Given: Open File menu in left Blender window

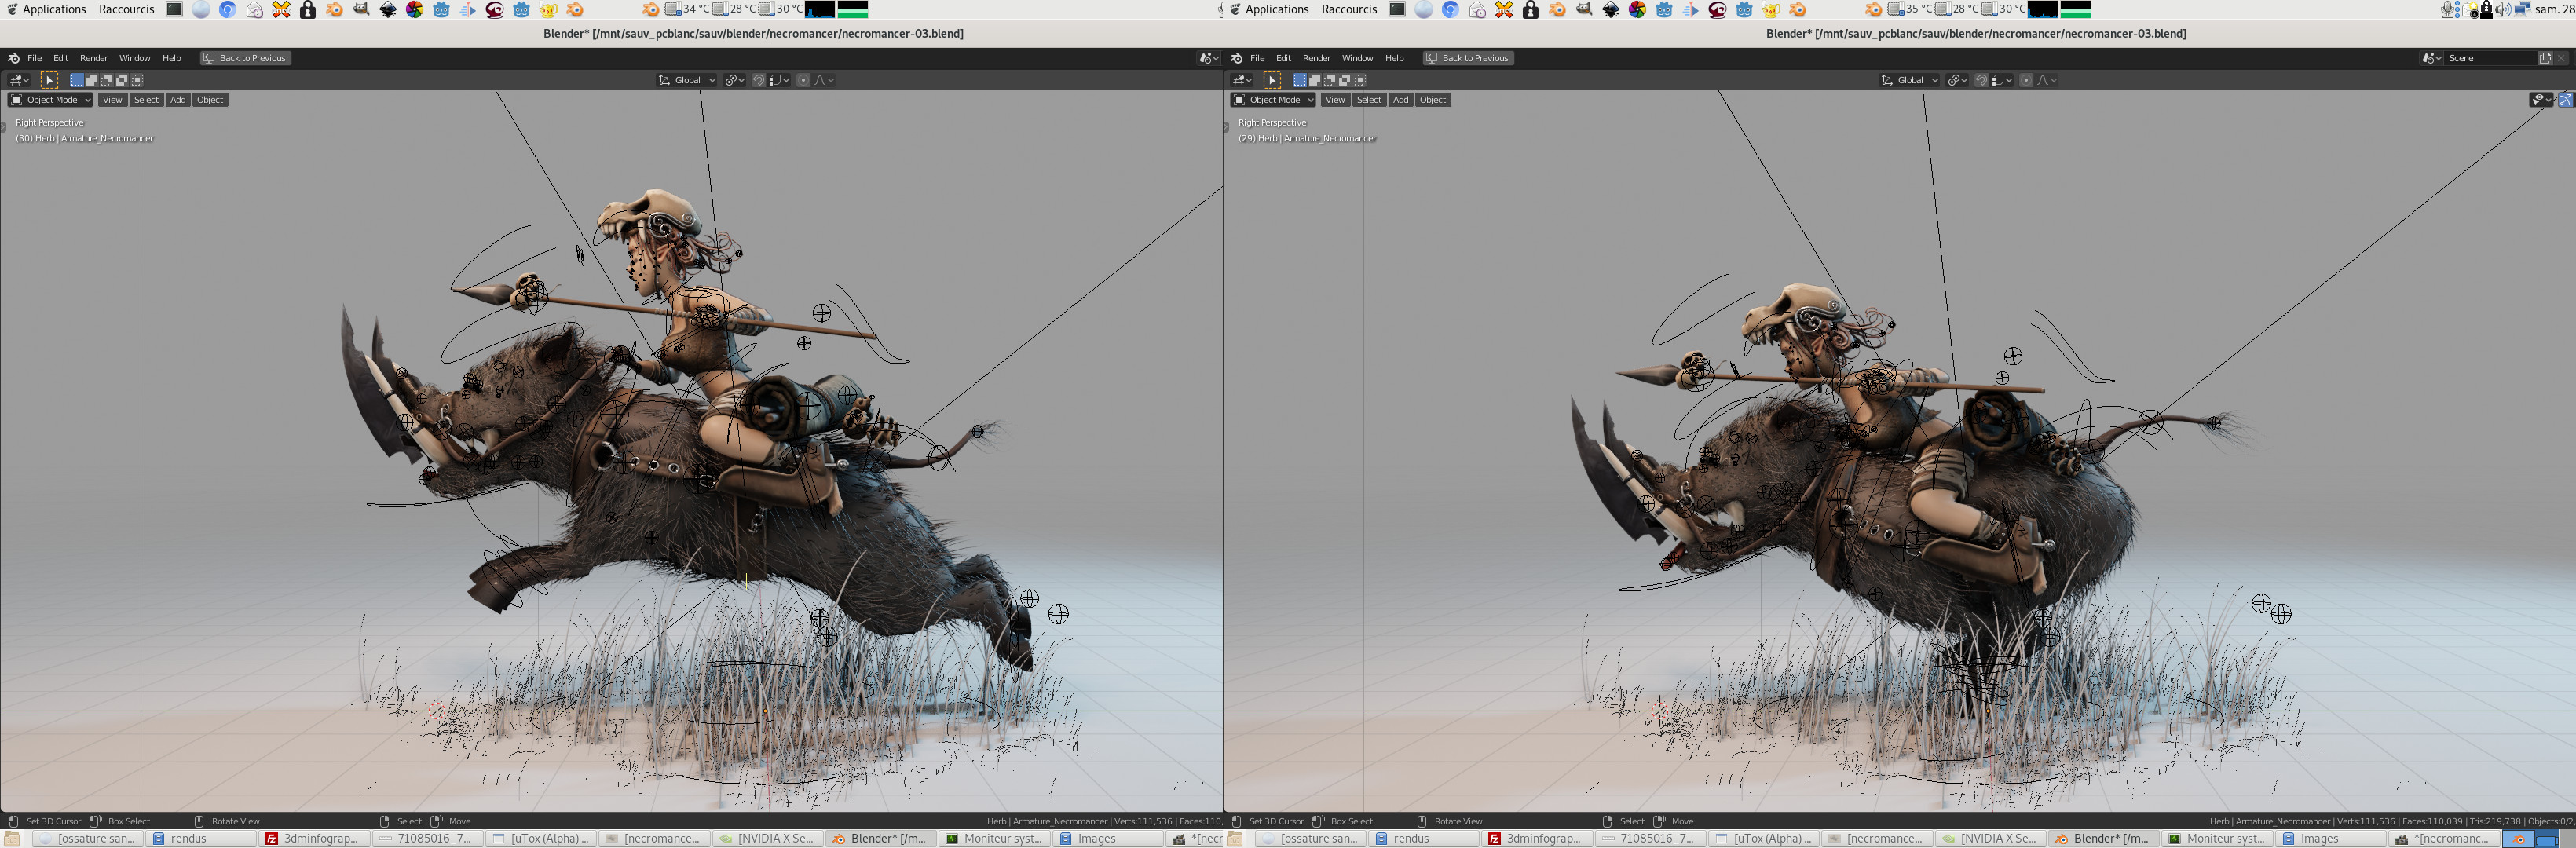Looking at the screenshot, I should (34, 58).
